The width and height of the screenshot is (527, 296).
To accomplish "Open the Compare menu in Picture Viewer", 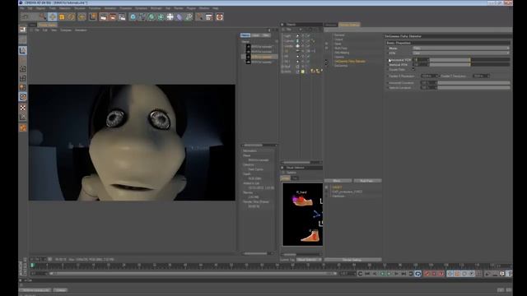I will (66, 30).
